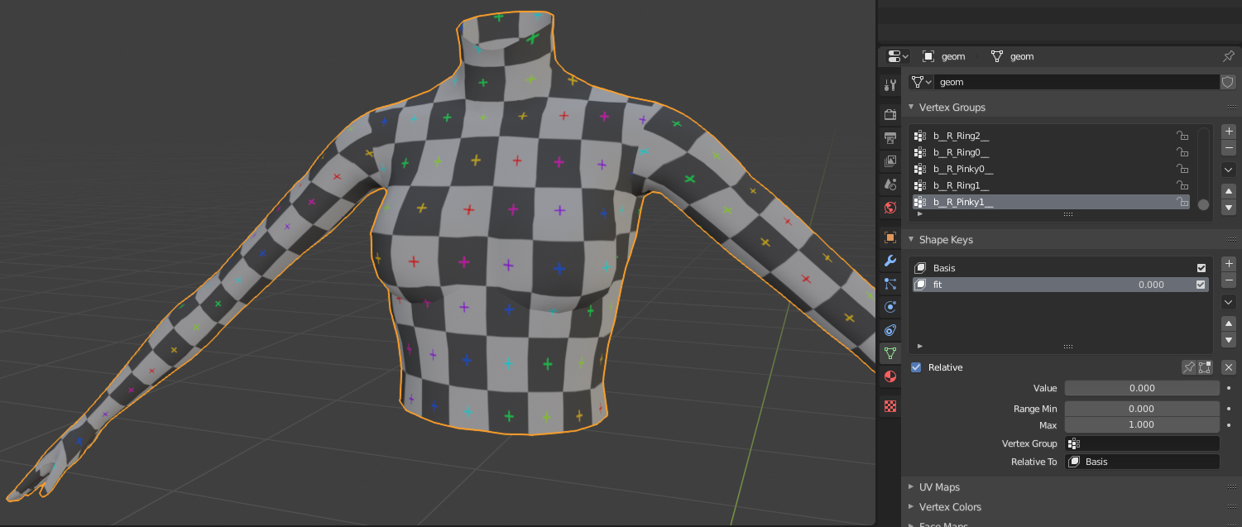
Task: Toggle lock on b__R_Pinky1__ vertex group
Action: 1182,202
